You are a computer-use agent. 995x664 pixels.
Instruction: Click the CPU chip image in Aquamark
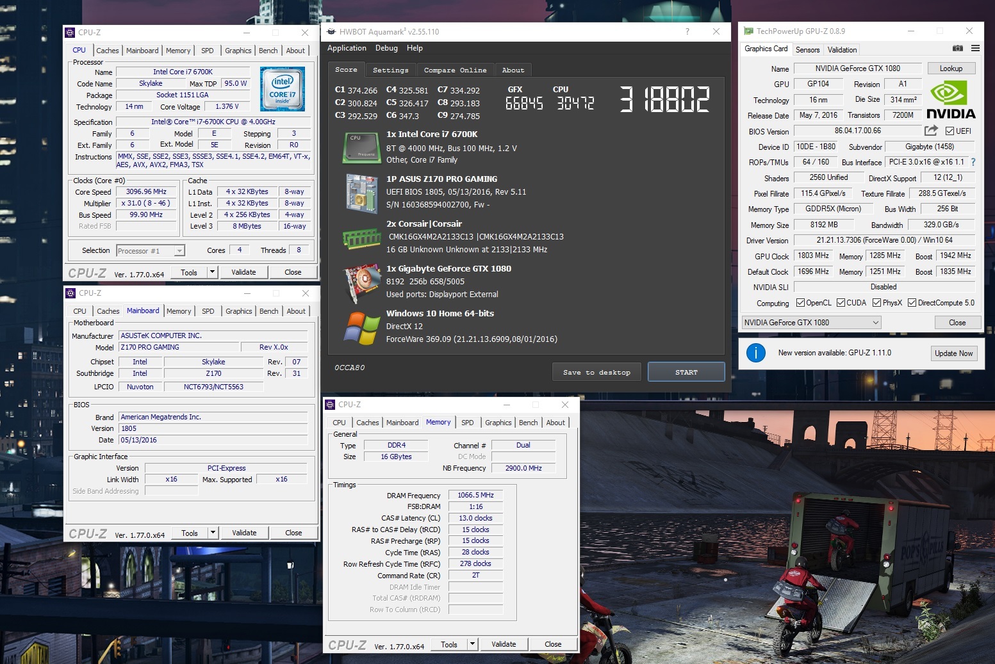(x=362, y=148)
